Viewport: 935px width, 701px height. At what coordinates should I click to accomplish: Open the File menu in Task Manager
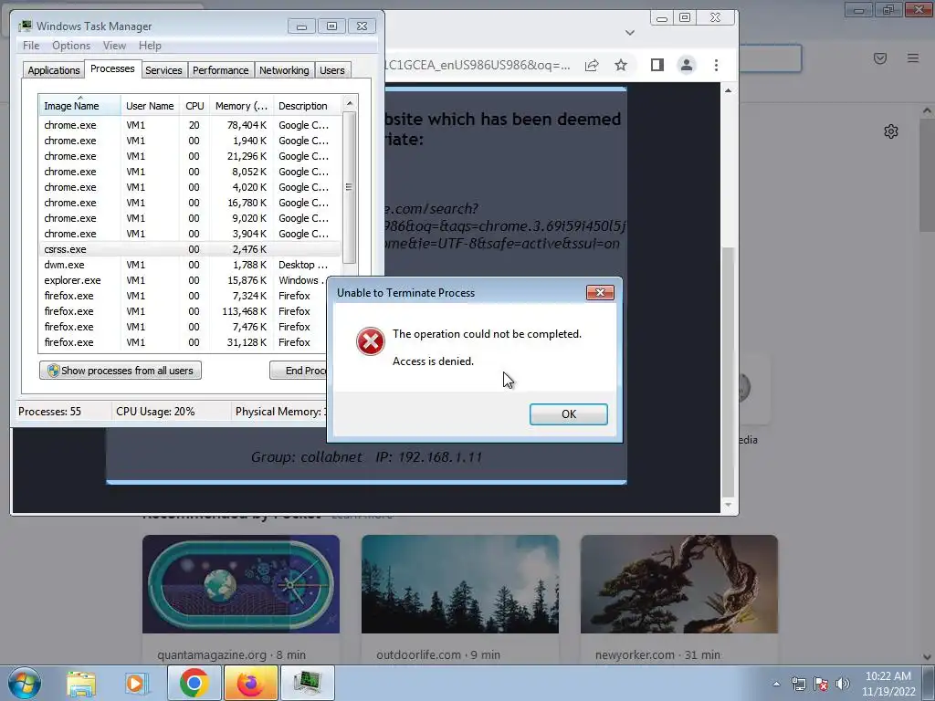[x=31, y=46]
